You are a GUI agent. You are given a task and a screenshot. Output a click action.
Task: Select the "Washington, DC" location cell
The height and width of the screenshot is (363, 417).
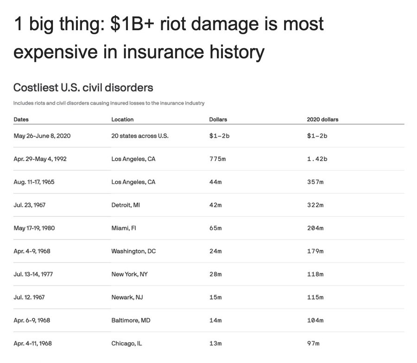point(133,251)
